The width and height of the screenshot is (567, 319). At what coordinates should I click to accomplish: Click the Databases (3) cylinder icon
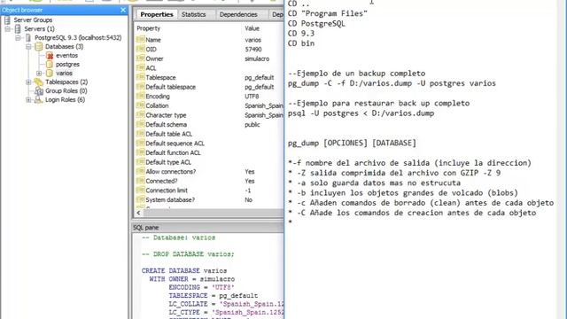point(39,47)
